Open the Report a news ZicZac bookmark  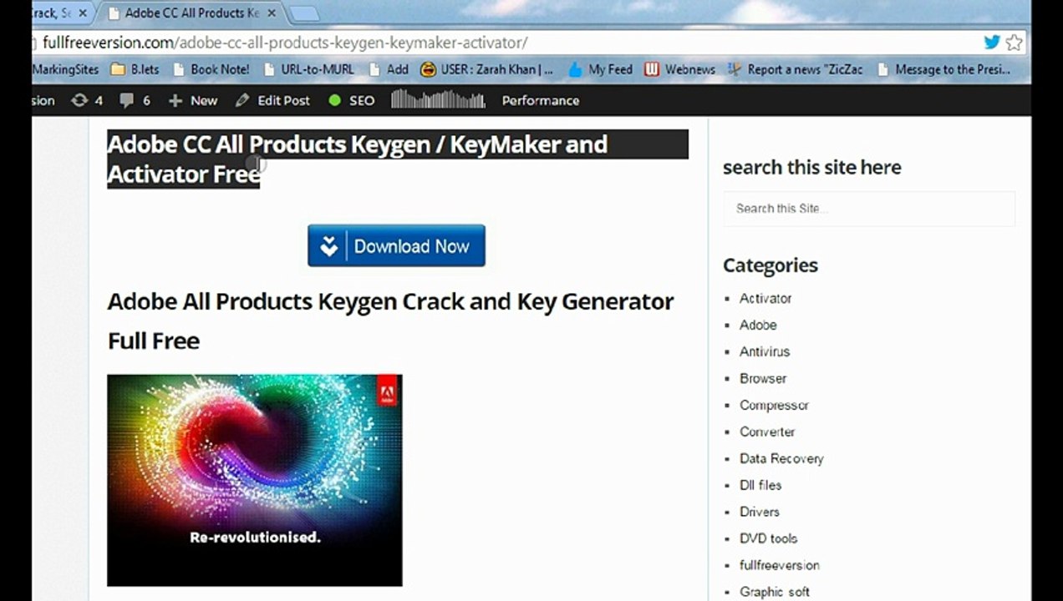[796, 69]
